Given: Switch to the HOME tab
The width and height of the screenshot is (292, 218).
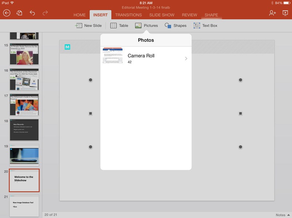Looking at the screenshot, I should [x=79, y=15].
